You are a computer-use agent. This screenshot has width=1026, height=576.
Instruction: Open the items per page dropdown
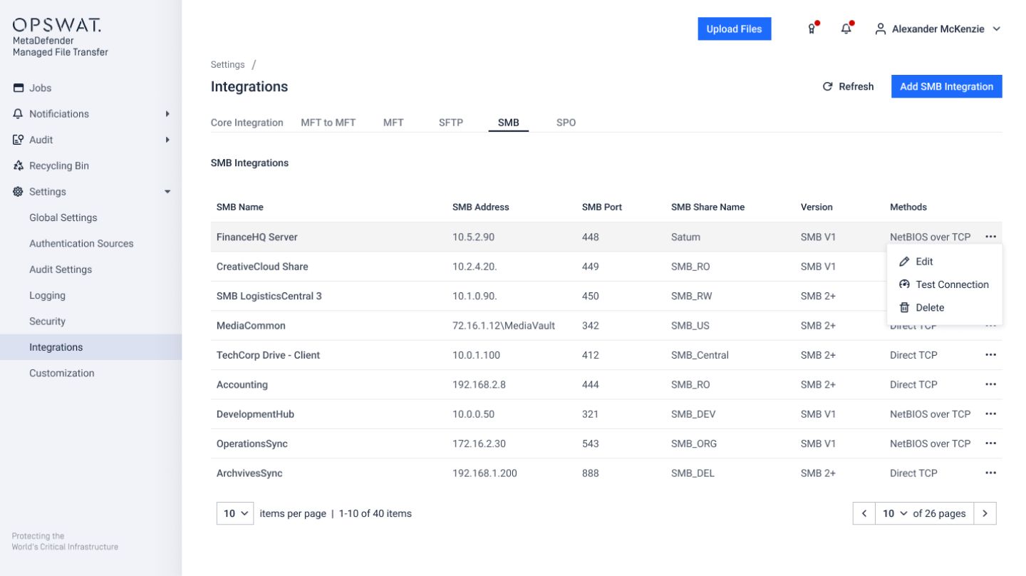(x=234, y=513)
